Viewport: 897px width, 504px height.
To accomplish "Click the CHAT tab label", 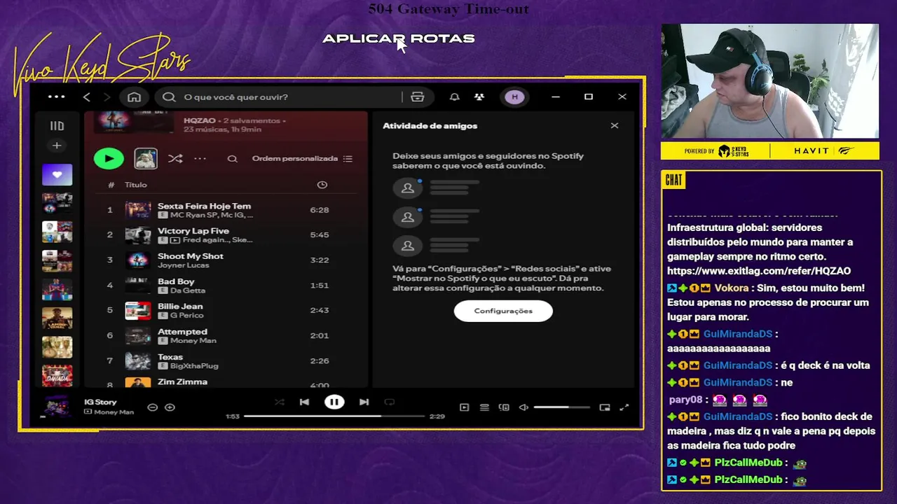I will coord(673,181).
